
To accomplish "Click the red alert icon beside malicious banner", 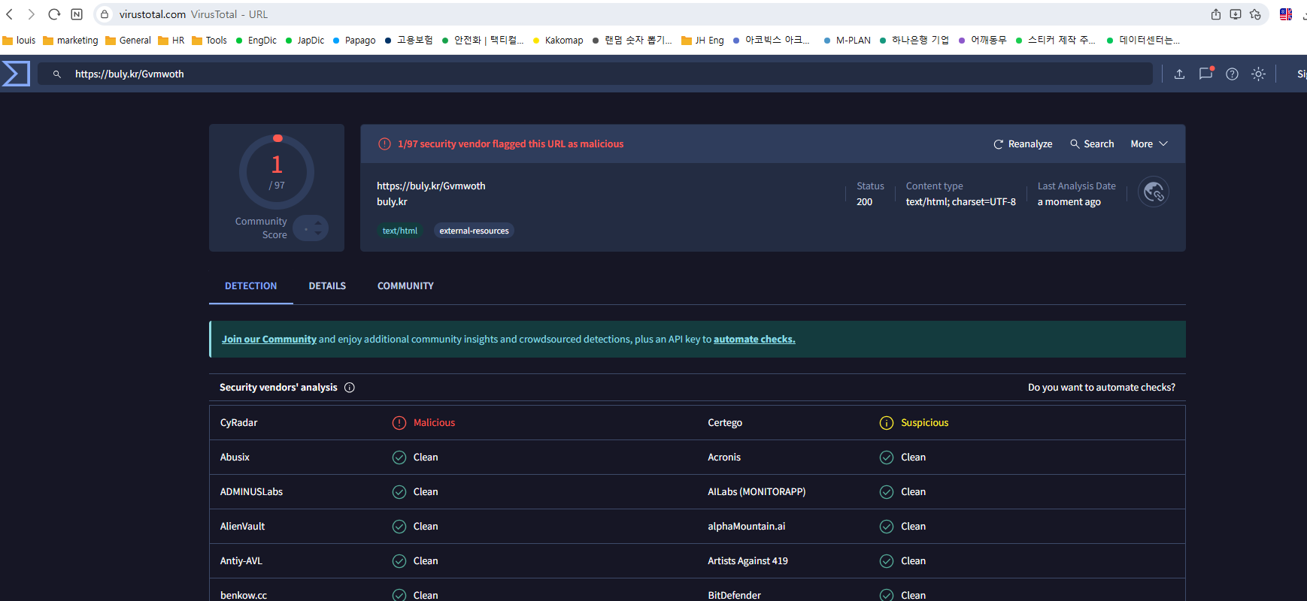I will [384, 143].
